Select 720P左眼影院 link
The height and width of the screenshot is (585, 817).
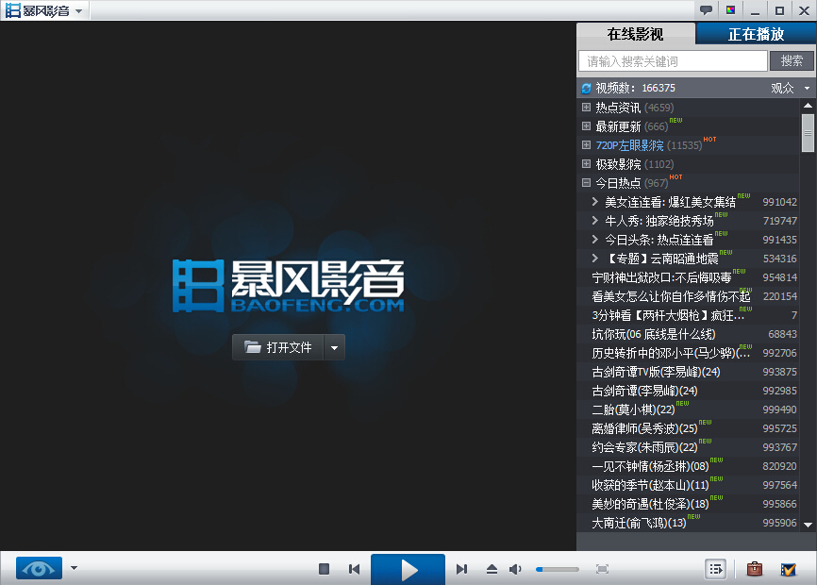click(x=629, y=145)
